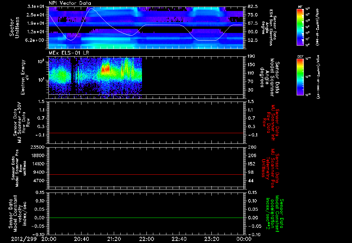The height and width of the screenshot is (243, 352).
Task: Click the 20:40 time axis label
Action: 81,239
